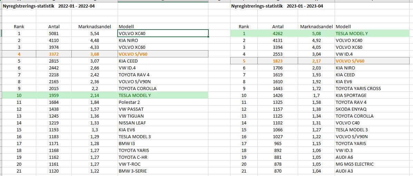Select the SKODA ENYAQ cell
The width and height of the screenshot is (413, 176).
372,109
